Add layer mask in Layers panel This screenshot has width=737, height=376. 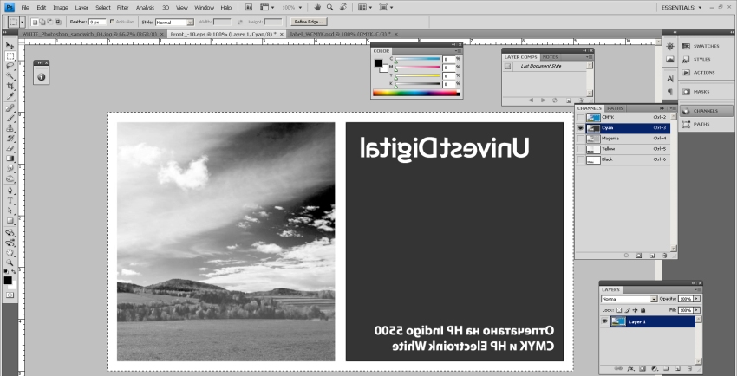pyautogui.click(x=642, y=369)
